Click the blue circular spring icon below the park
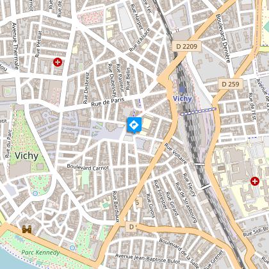The width and height of the screenshot is (269, 269). pyautogui.click(x=35, y=193)
